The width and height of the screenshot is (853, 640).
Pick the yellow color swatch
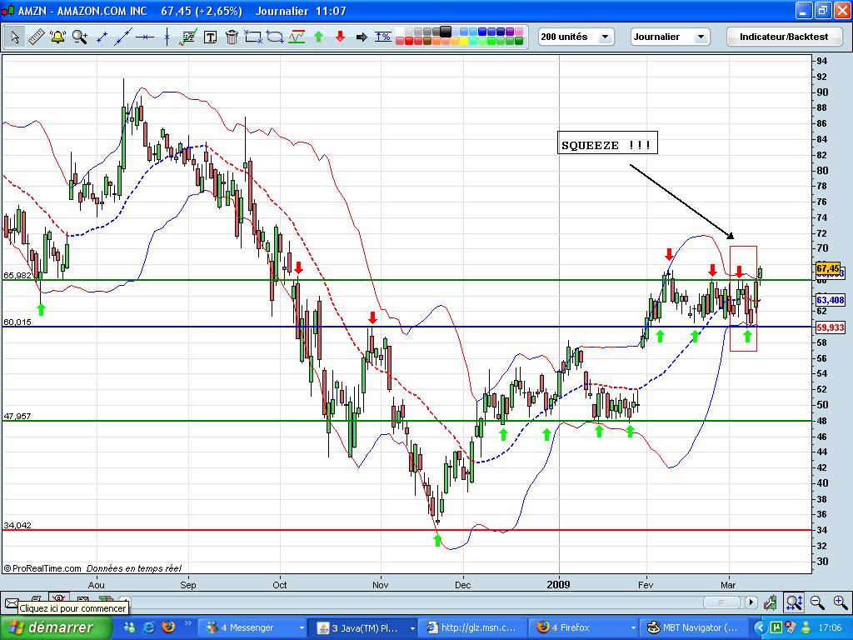[464, 41]
